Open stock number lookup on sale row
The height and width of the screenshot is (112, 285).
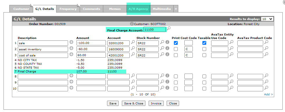point(162,42)
